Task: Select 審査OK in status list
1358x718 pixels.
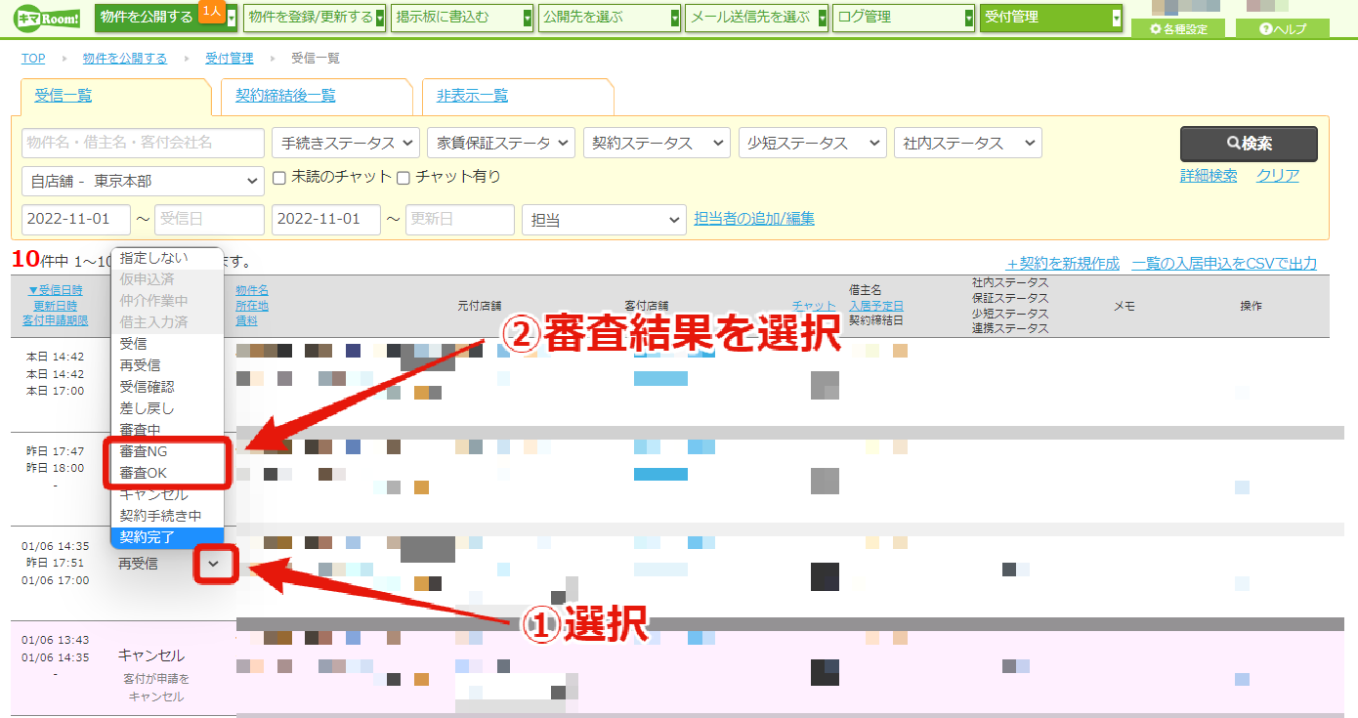Action: [x=167, y=473]
